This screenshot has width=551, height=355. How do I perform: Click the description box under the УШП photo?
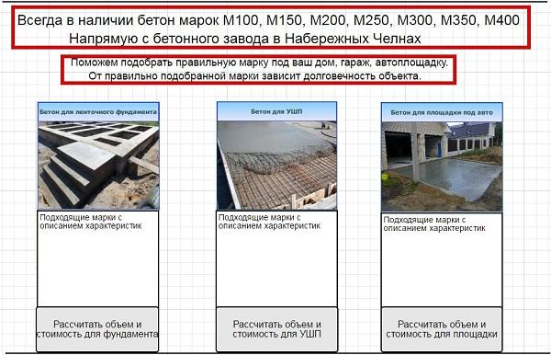[277, 258]
